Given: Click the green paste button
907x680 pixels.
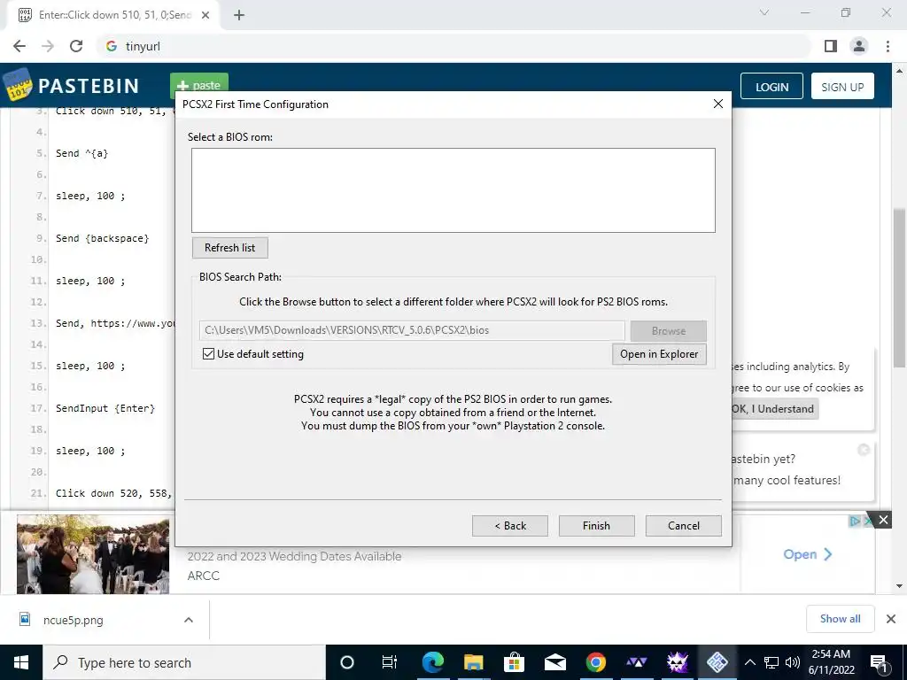Looking at the screenshot, I should coord(199,82).
